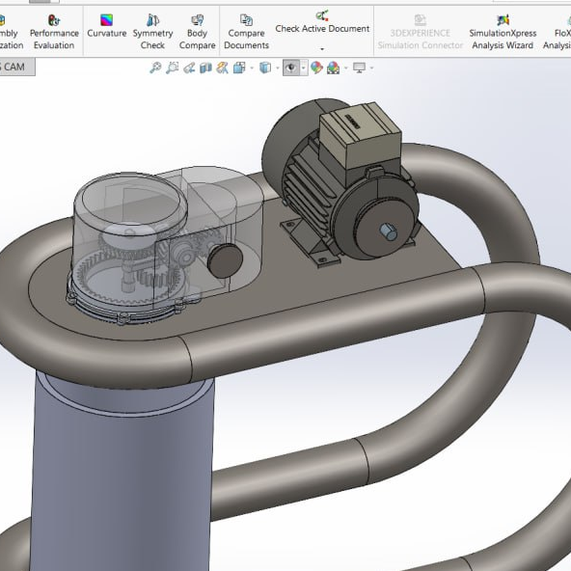Toggle the Curvature display
This screenshot has width=571, height=571.
click(106, 26)
